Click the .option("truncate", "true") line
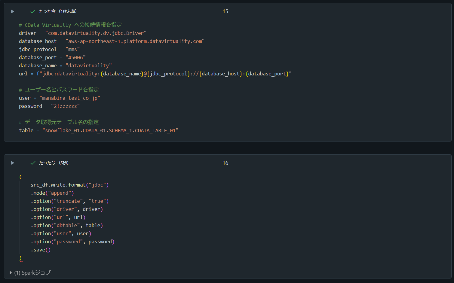This screenshot has height=283, width=454. pos(69,201)
